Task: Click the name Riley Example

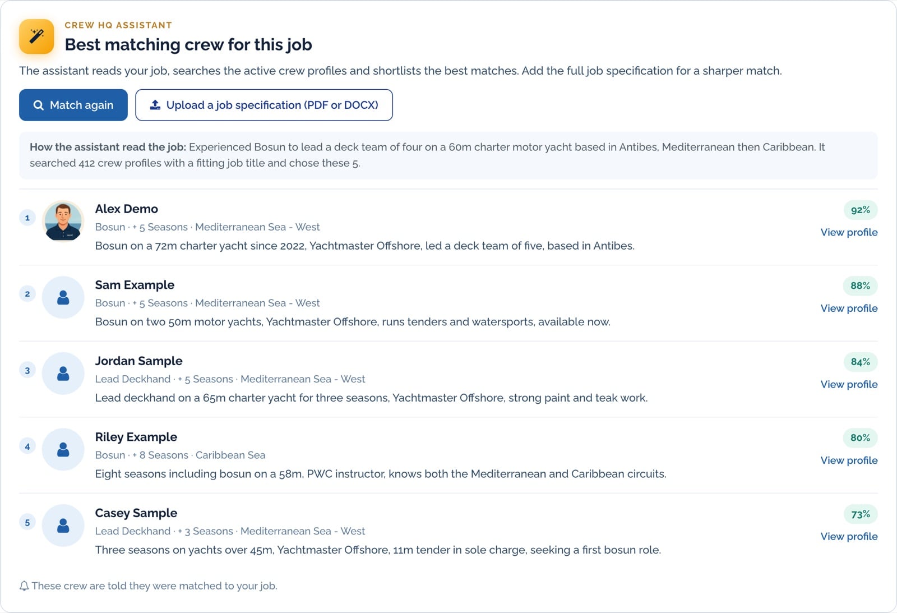Action: 136,437
